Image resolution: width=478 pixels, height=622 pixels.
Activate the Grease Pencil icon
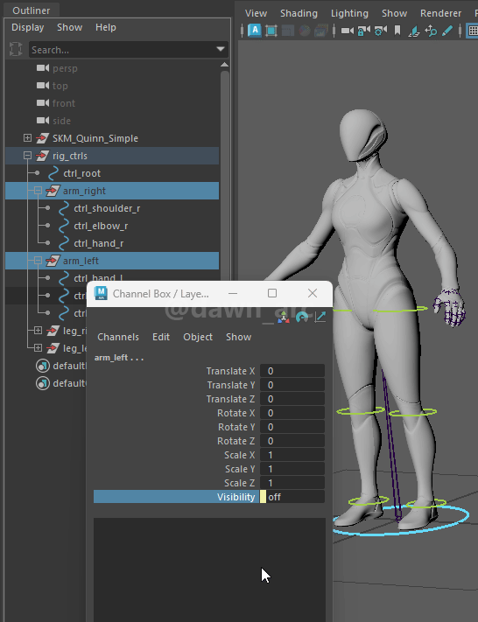[x=447, y=31]
